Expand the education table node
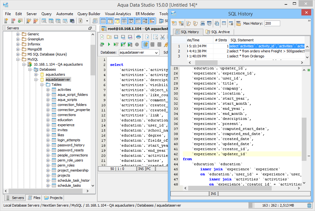Viewport: 315px width, 211px height. pos(48,120)
